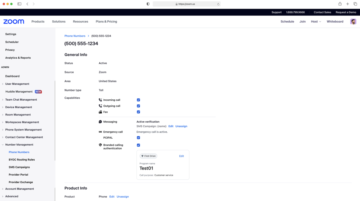Viewport: 360px width, 201px height.
Task: Click the Messaging bubble icon
Action: pos(100,122)
